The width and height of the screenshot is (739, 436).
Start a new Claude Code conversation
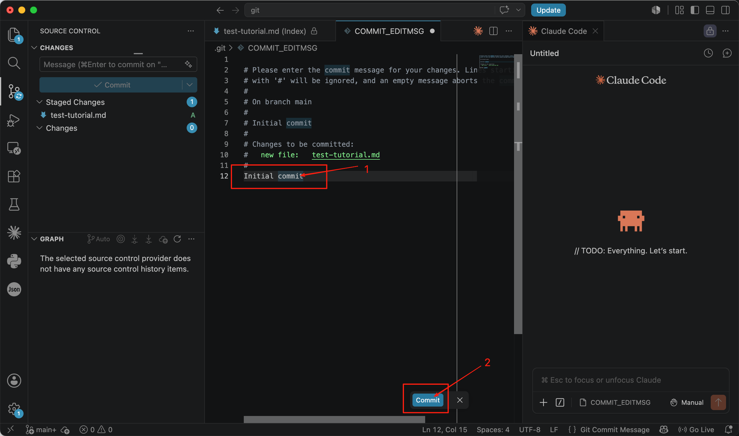point(727,53)
